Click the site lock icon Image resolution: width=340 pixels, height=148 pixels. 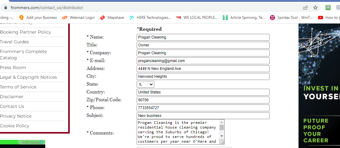pos(6,8)
